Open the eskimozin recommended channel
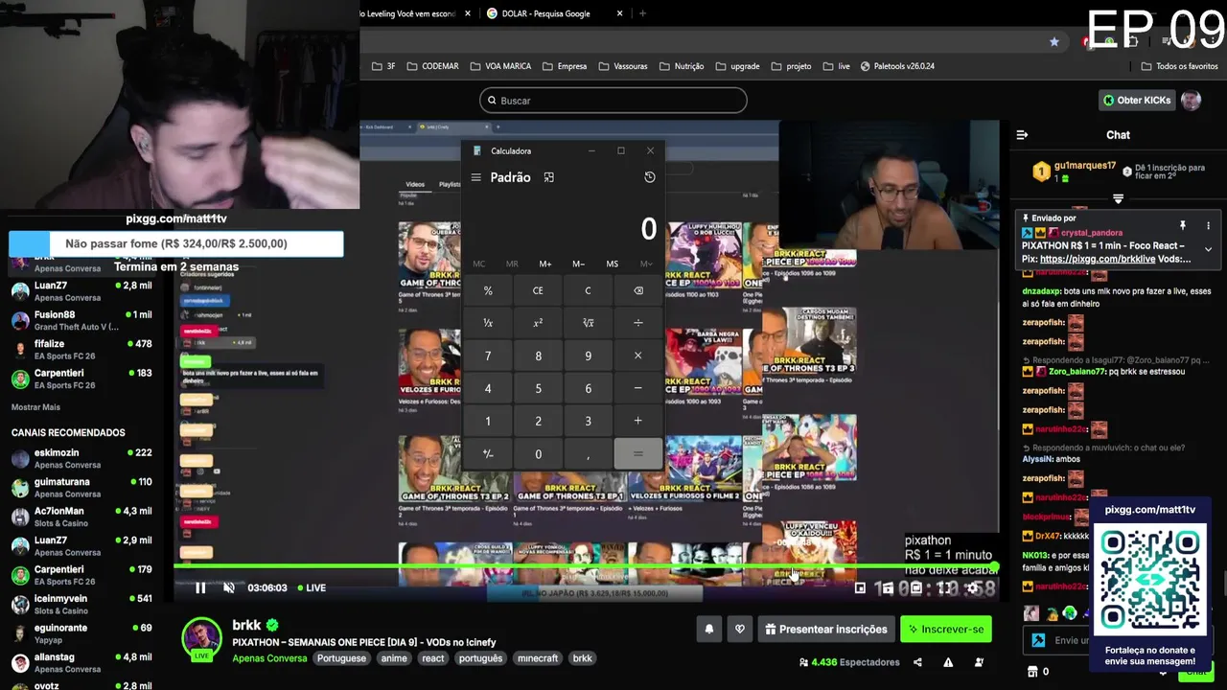 pyautogui.click(x=81, y=458)
